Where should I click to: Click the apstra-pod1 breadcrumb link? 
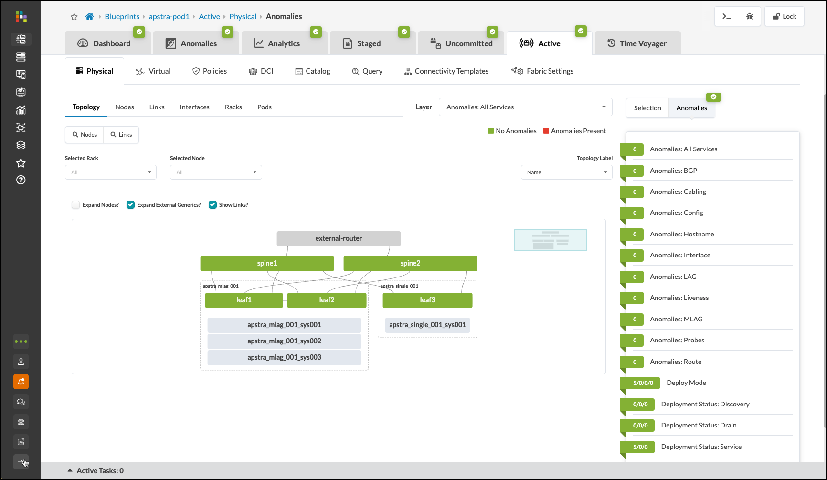[169, 17]
